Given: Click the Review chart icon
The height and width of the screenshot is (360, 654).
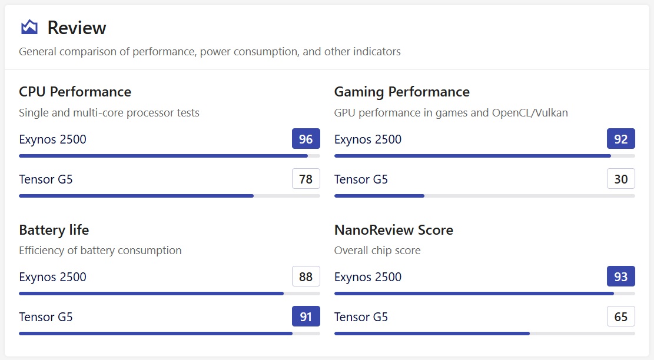Looking at the screenshot, I should coord(29,27).
